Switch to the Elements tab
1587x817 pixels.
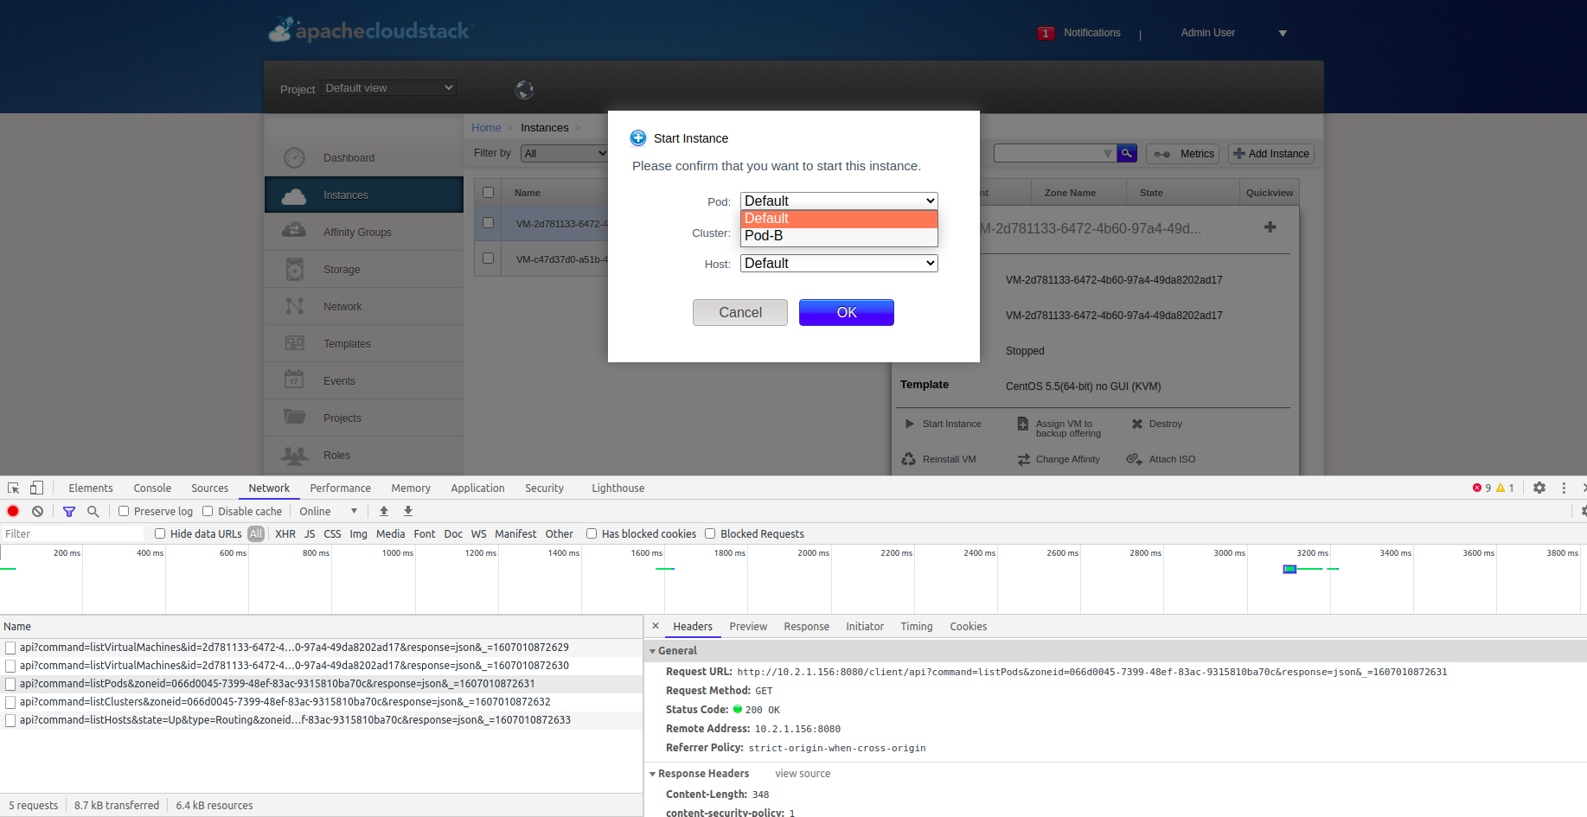point(91,488)
